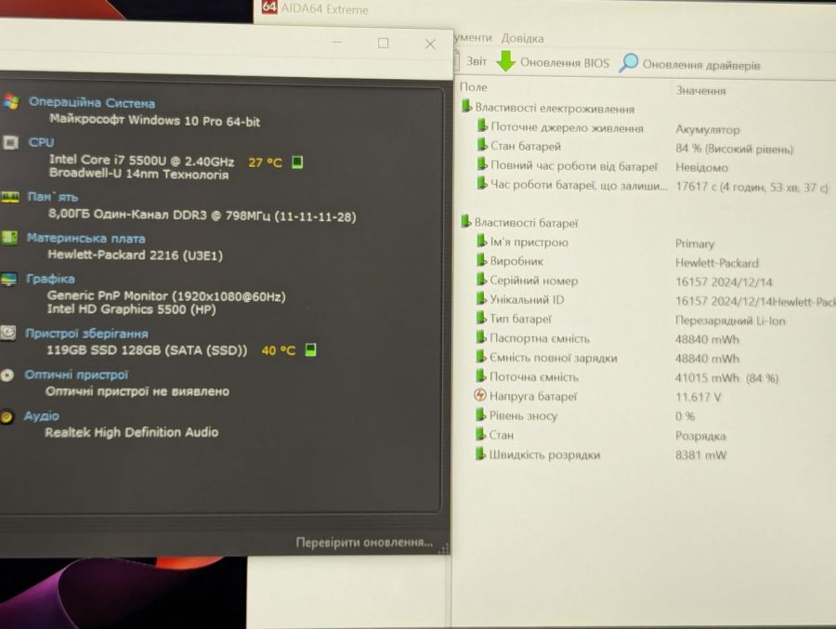
Task: Open the Операційна Система section in Speccy
Action: click(x=92, y=102)
